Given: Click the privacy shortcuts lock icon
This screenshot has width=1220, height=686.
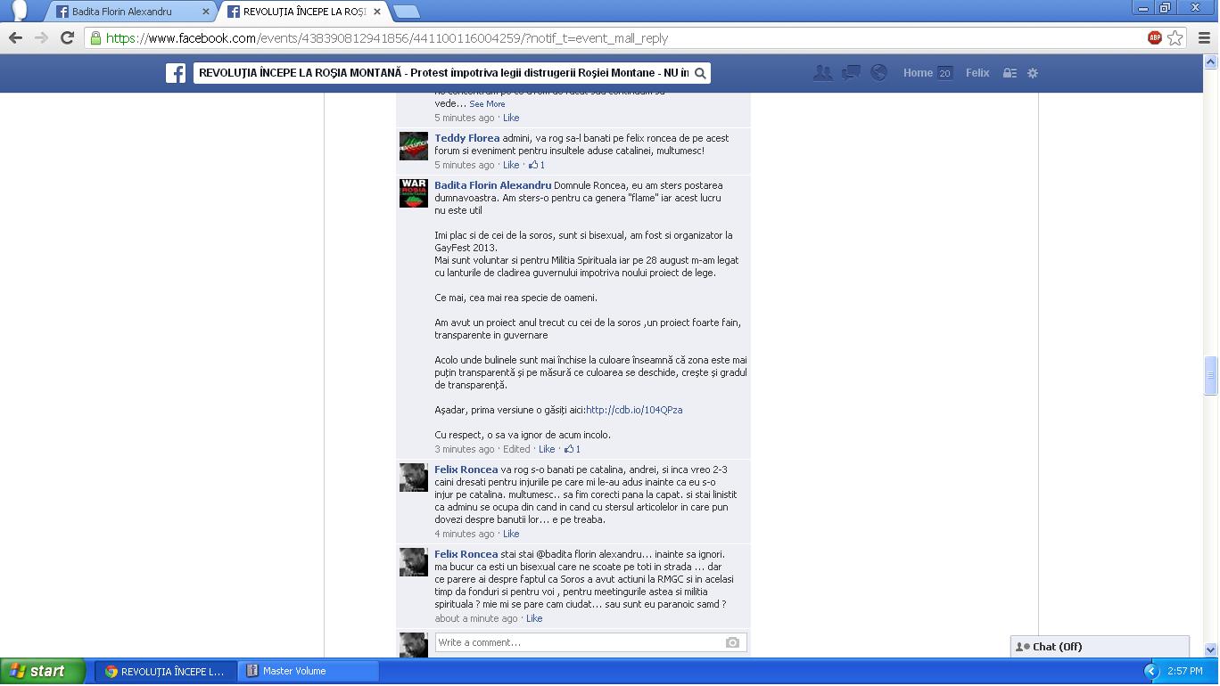Looking at the screenshot, I should [x=1010, y=73].
